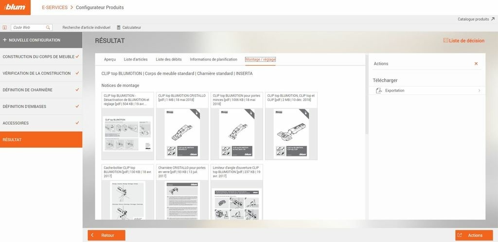Click checkmark next to Définition de charnière
The image size is (498, 242).
point(77,90)
